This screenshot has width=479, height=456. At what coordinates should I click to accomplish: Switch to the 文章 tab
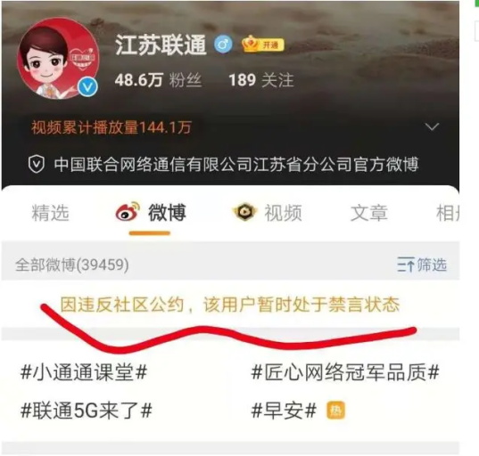pyautogui.click(x=369, y=213)
